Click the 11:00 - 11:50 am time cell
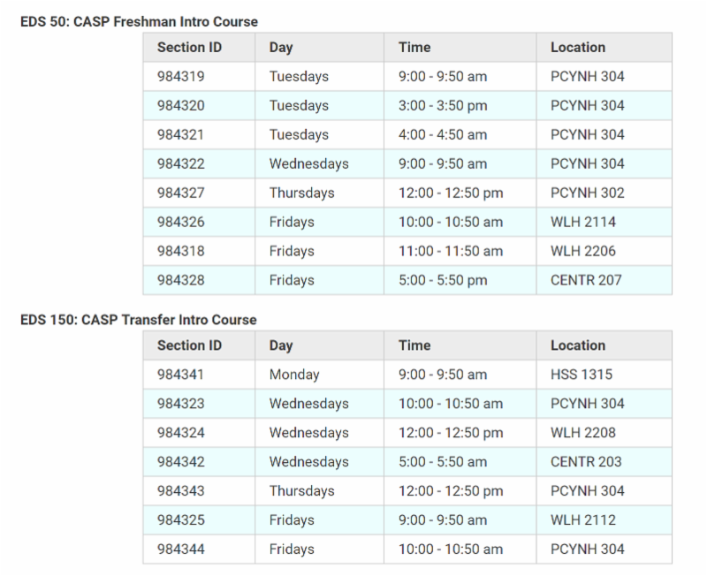 tap(451, 251)
